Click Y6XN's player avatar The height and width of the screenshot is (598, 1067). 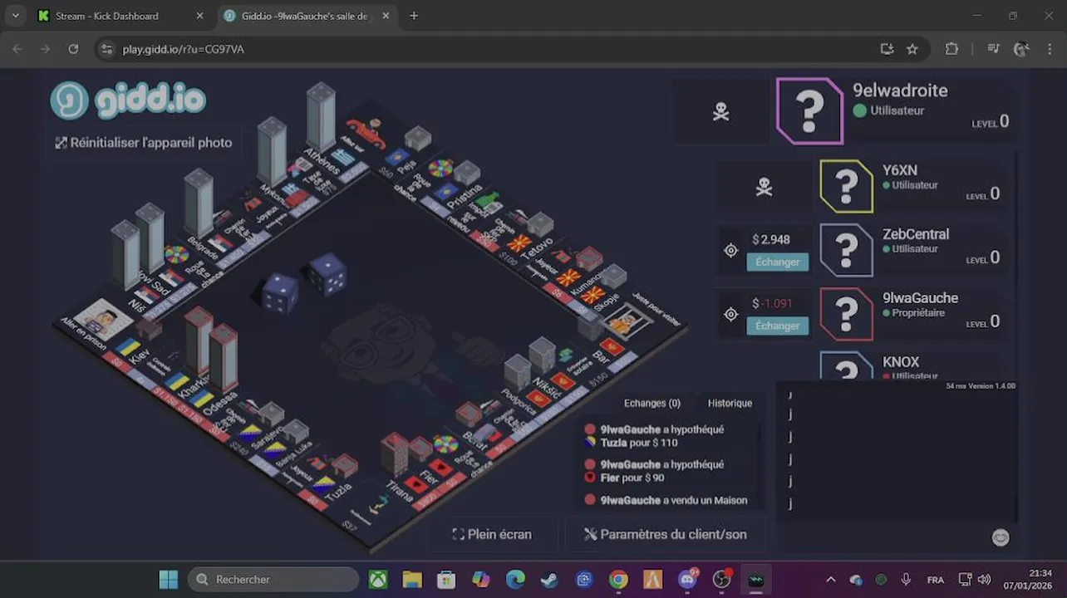tap(846, 186)
